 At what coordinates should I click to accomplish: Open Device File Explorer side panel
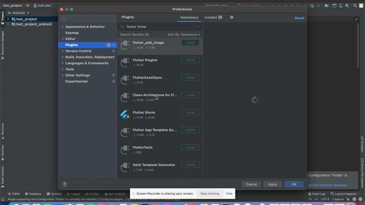pyautogui.click(x=362, y=173)
